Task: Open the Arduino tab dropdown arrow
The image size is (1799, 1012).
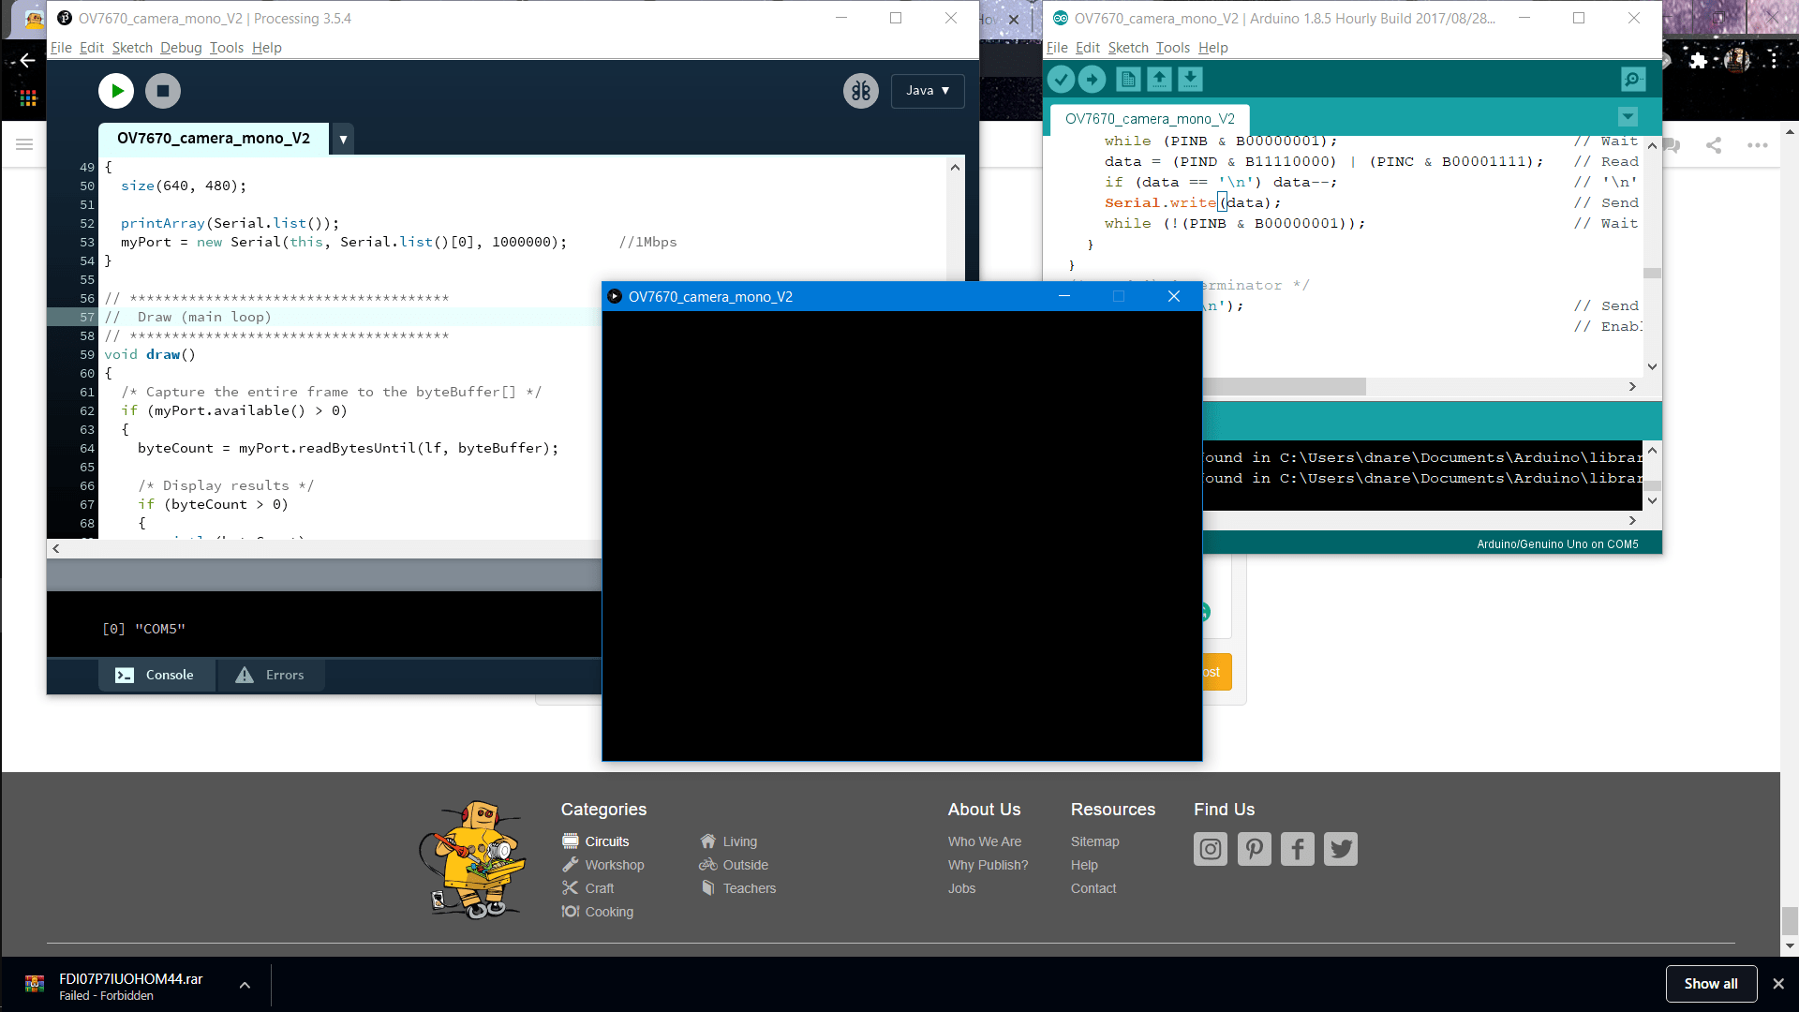Action: click(1628, 117)
